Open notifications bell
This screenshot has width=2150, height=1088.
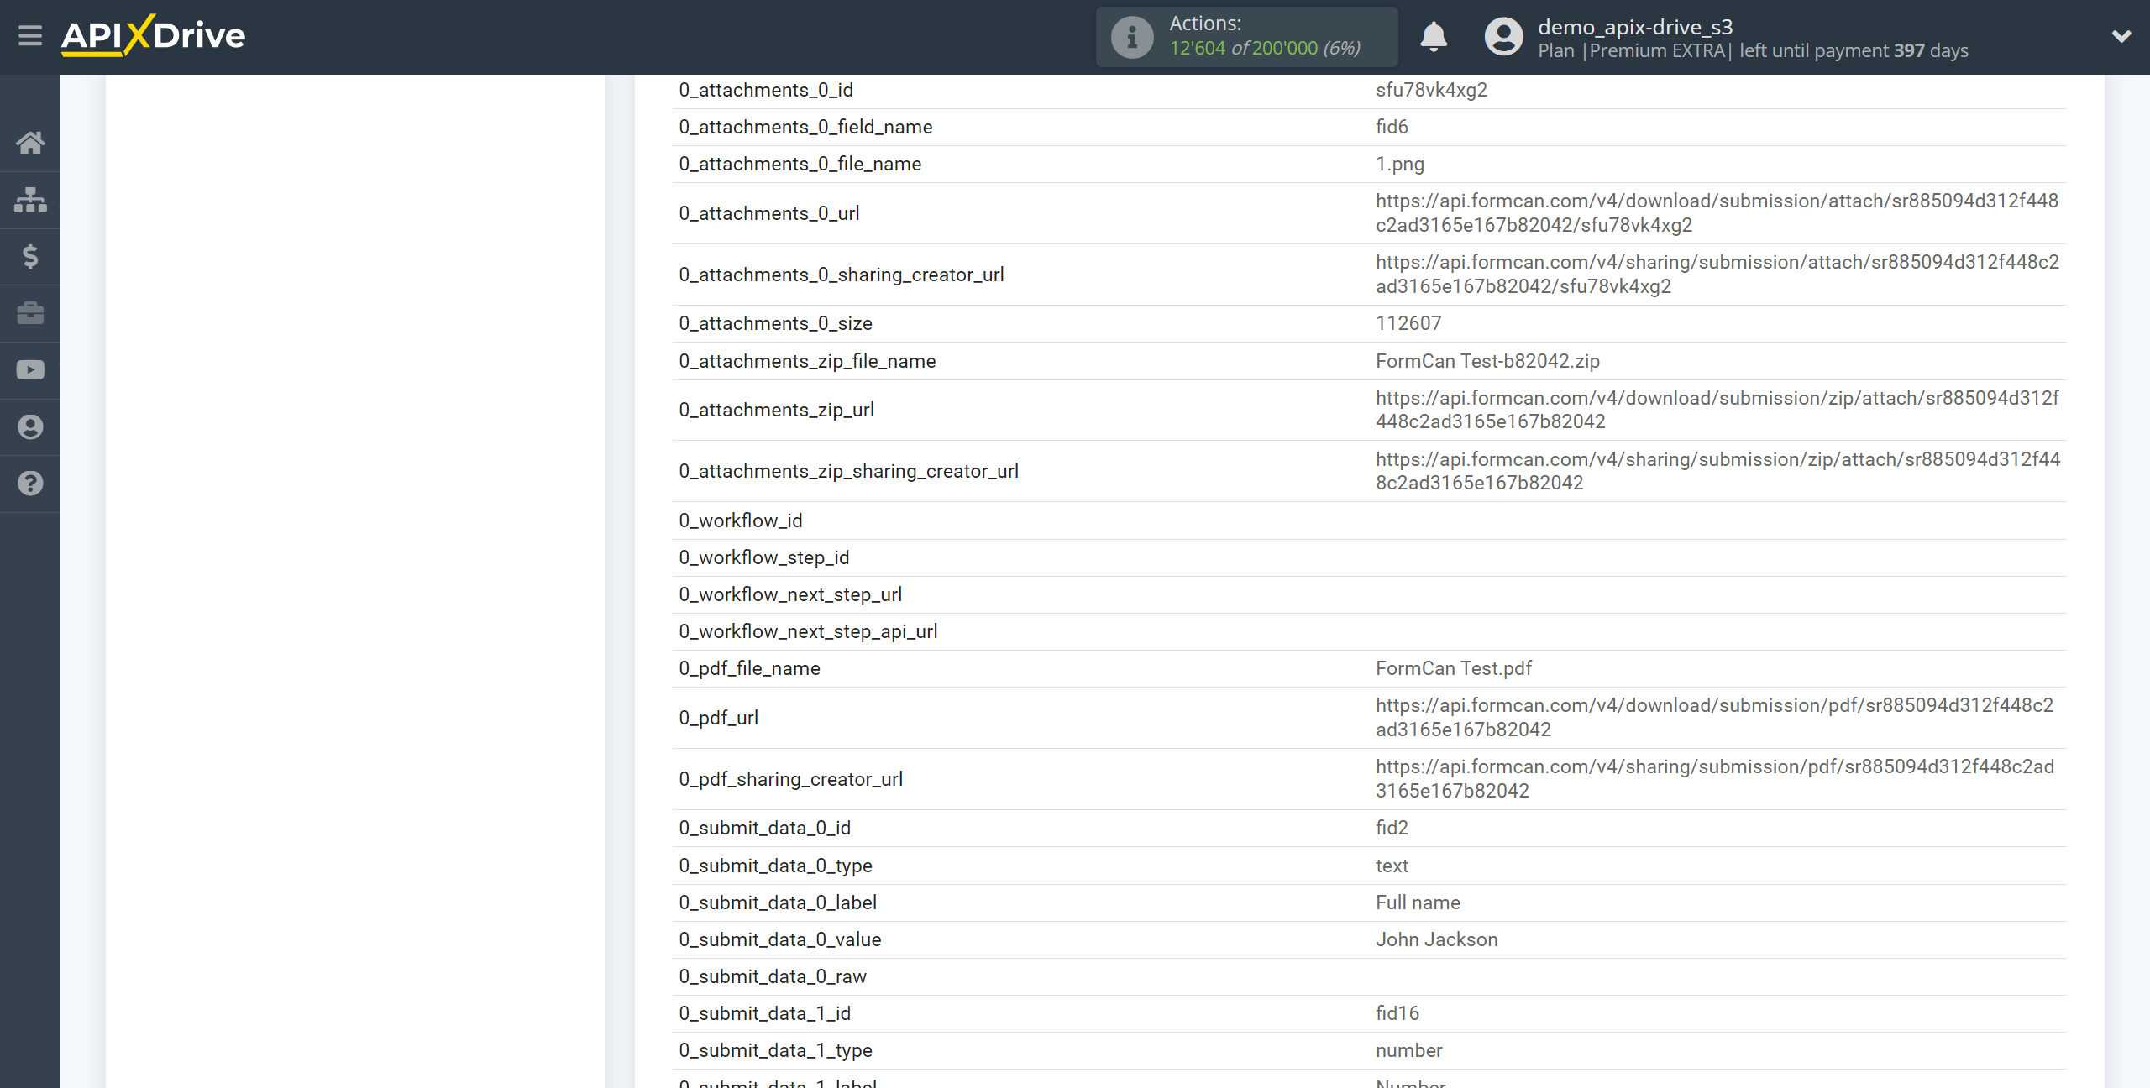coord(1434,37)
